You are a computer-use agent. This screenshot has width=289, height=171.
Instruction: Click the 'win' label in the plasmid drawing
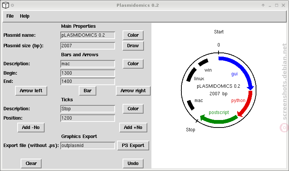pyautogui.click(x=208, y=70)
